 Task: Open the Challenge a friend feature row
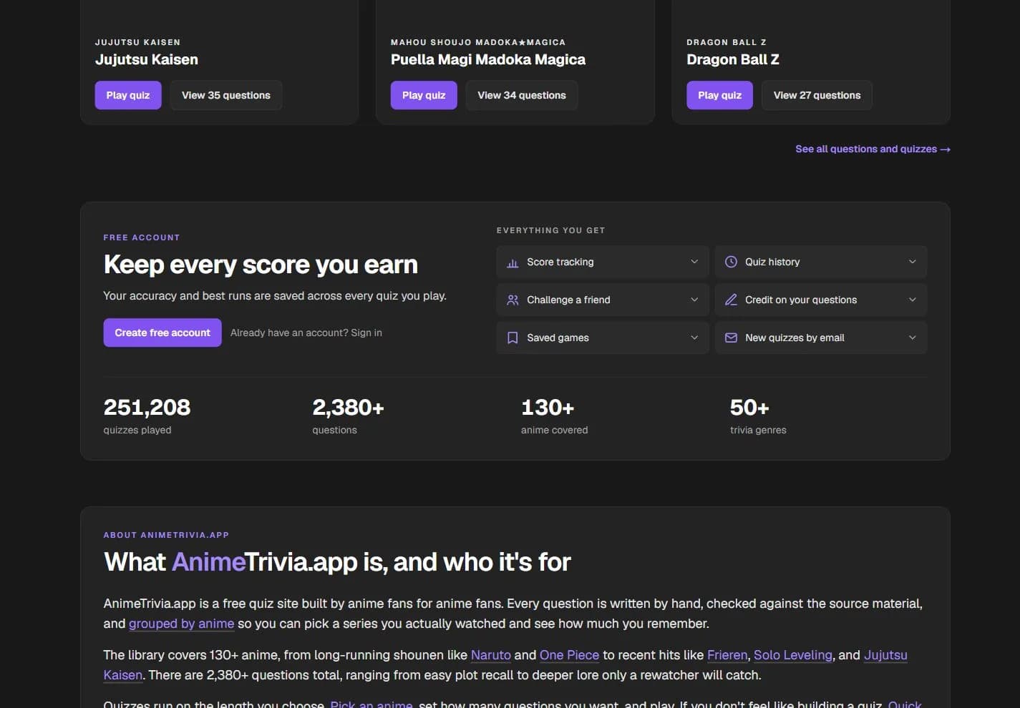[603, 300]
